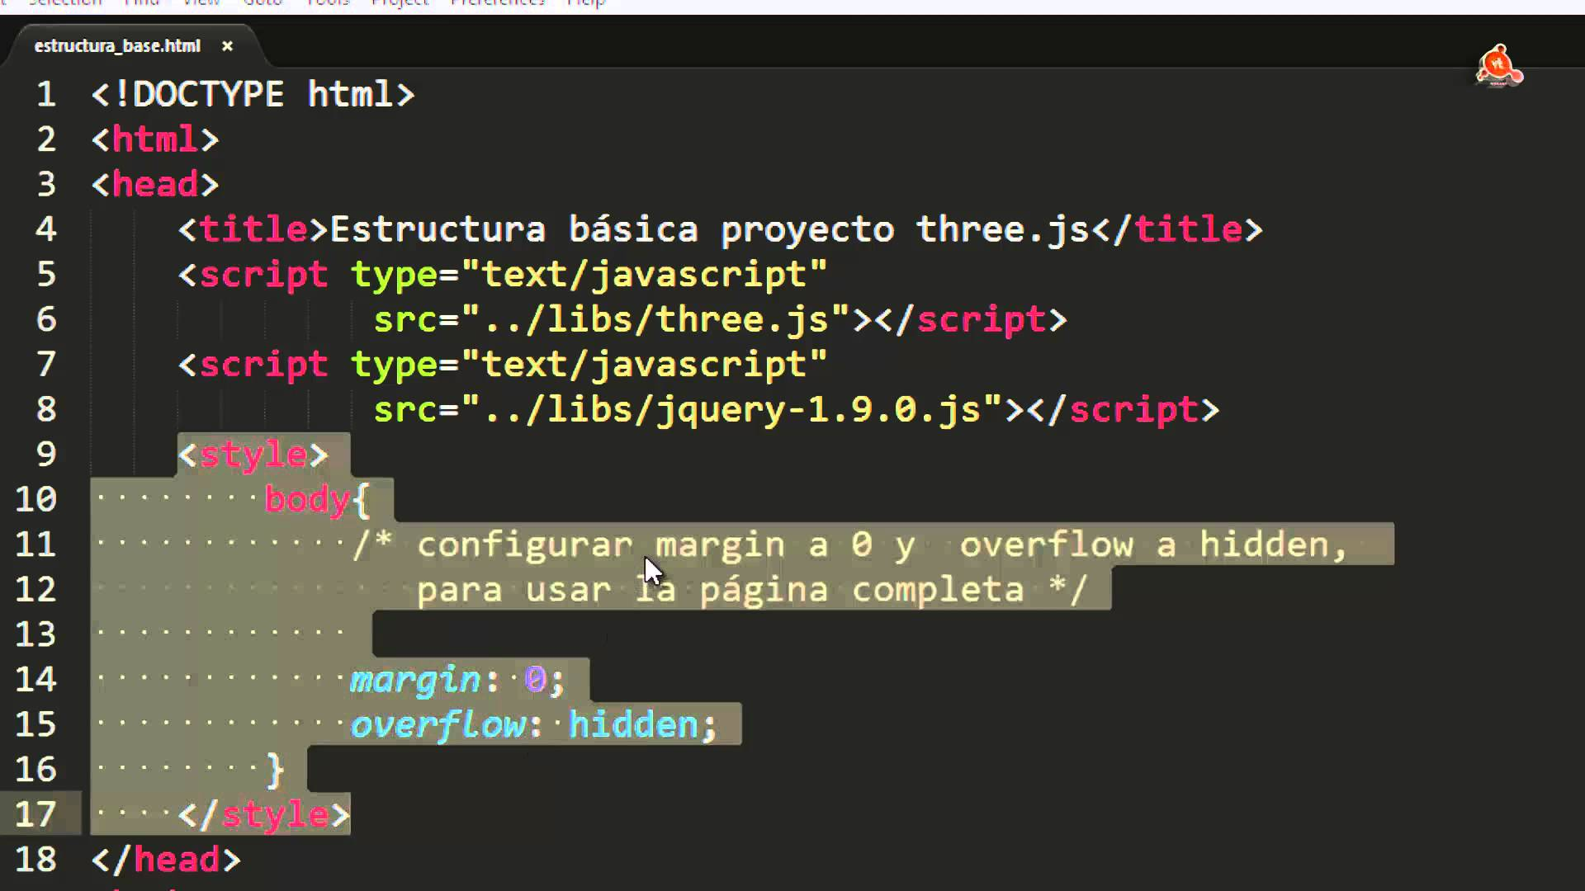Click the comment 'para usar la página completa'
The height and width of the screenshot is (891, 1585).
pos(720,590)
